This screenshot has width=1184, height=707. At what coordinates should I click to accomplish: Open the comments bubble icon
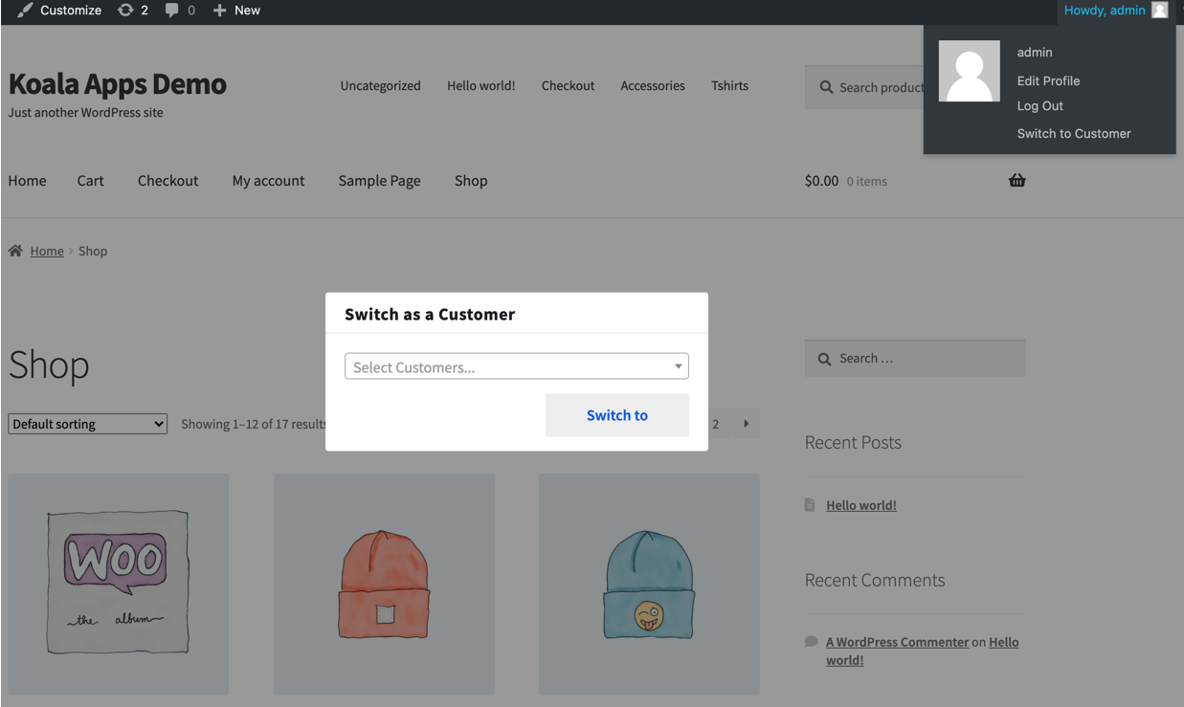pos(171,11)
